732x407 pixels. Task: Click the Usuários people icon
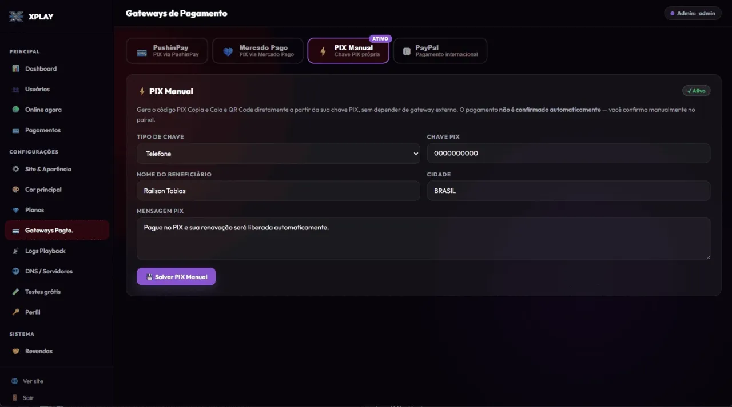(15, 89)
